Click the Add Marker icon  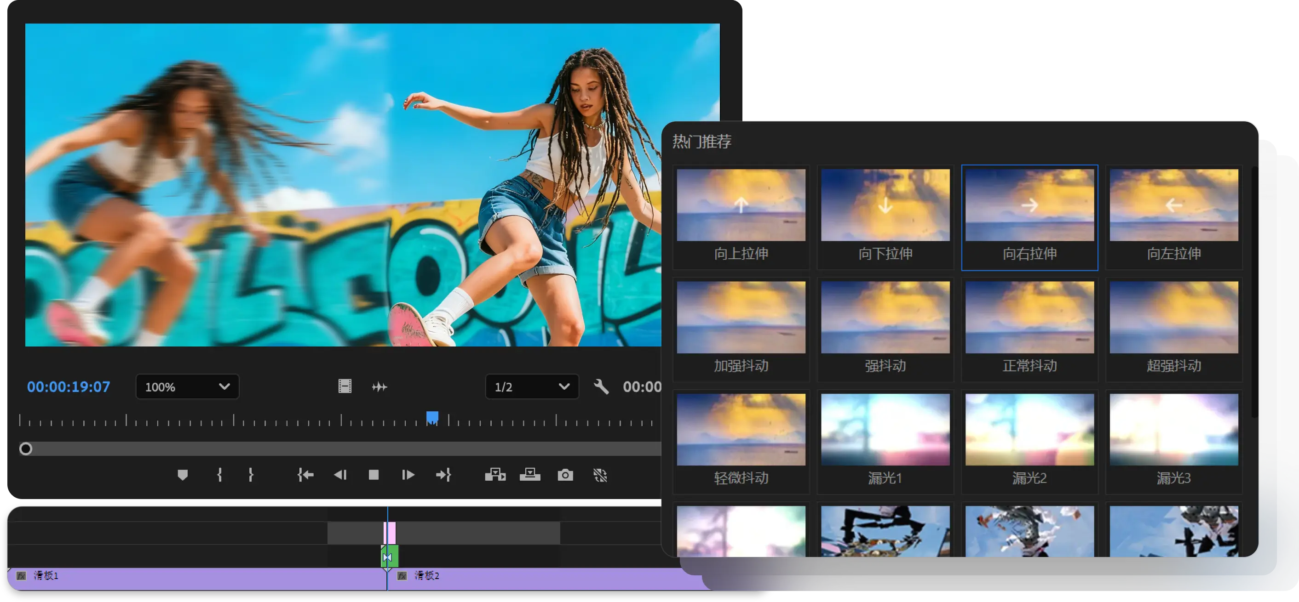[x=183, y=475]
